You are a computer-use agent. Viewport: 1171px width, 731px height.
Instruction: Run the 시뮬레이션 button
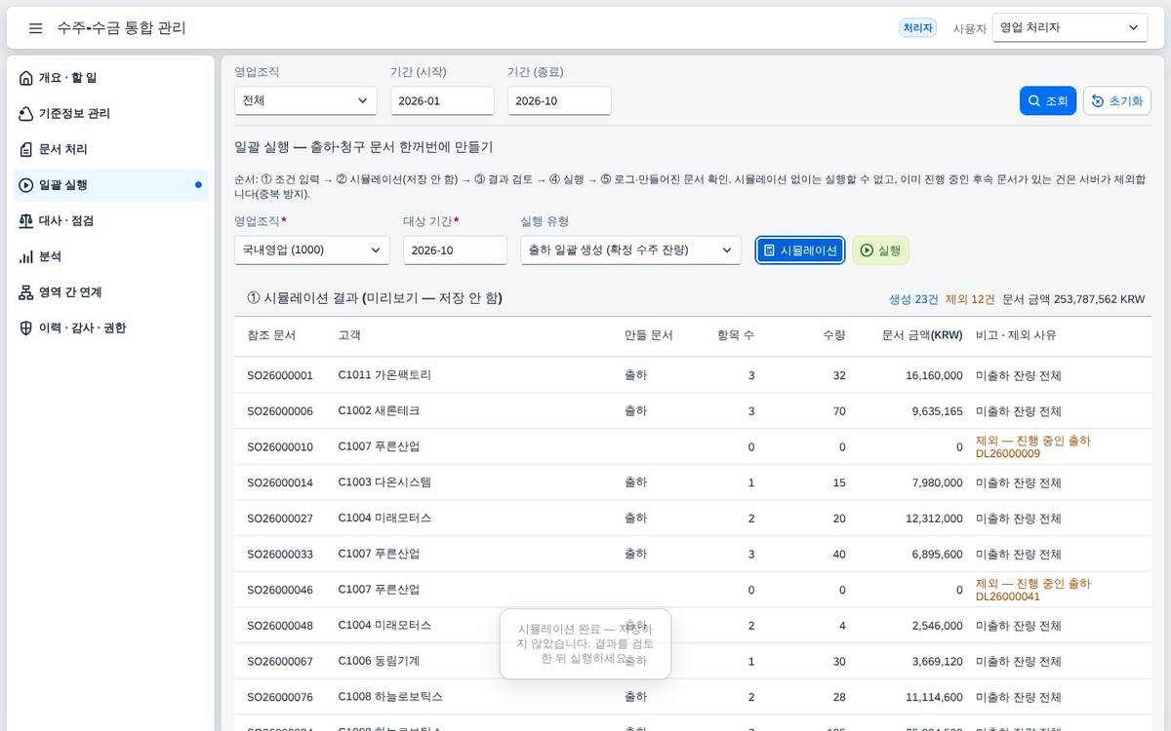(x=800, y=250)
